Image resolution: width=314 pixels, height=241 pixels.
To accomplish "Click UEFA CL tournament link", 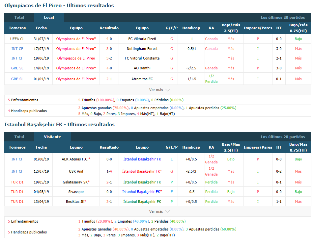I will [x=17, y=39].
